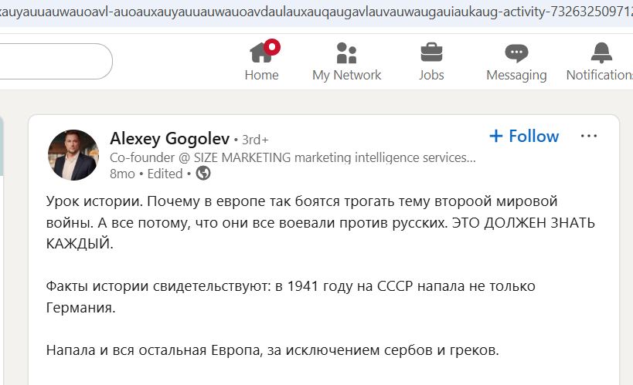
Task: Click the '3rd+' connection degree label
Action: click(255, 140)
